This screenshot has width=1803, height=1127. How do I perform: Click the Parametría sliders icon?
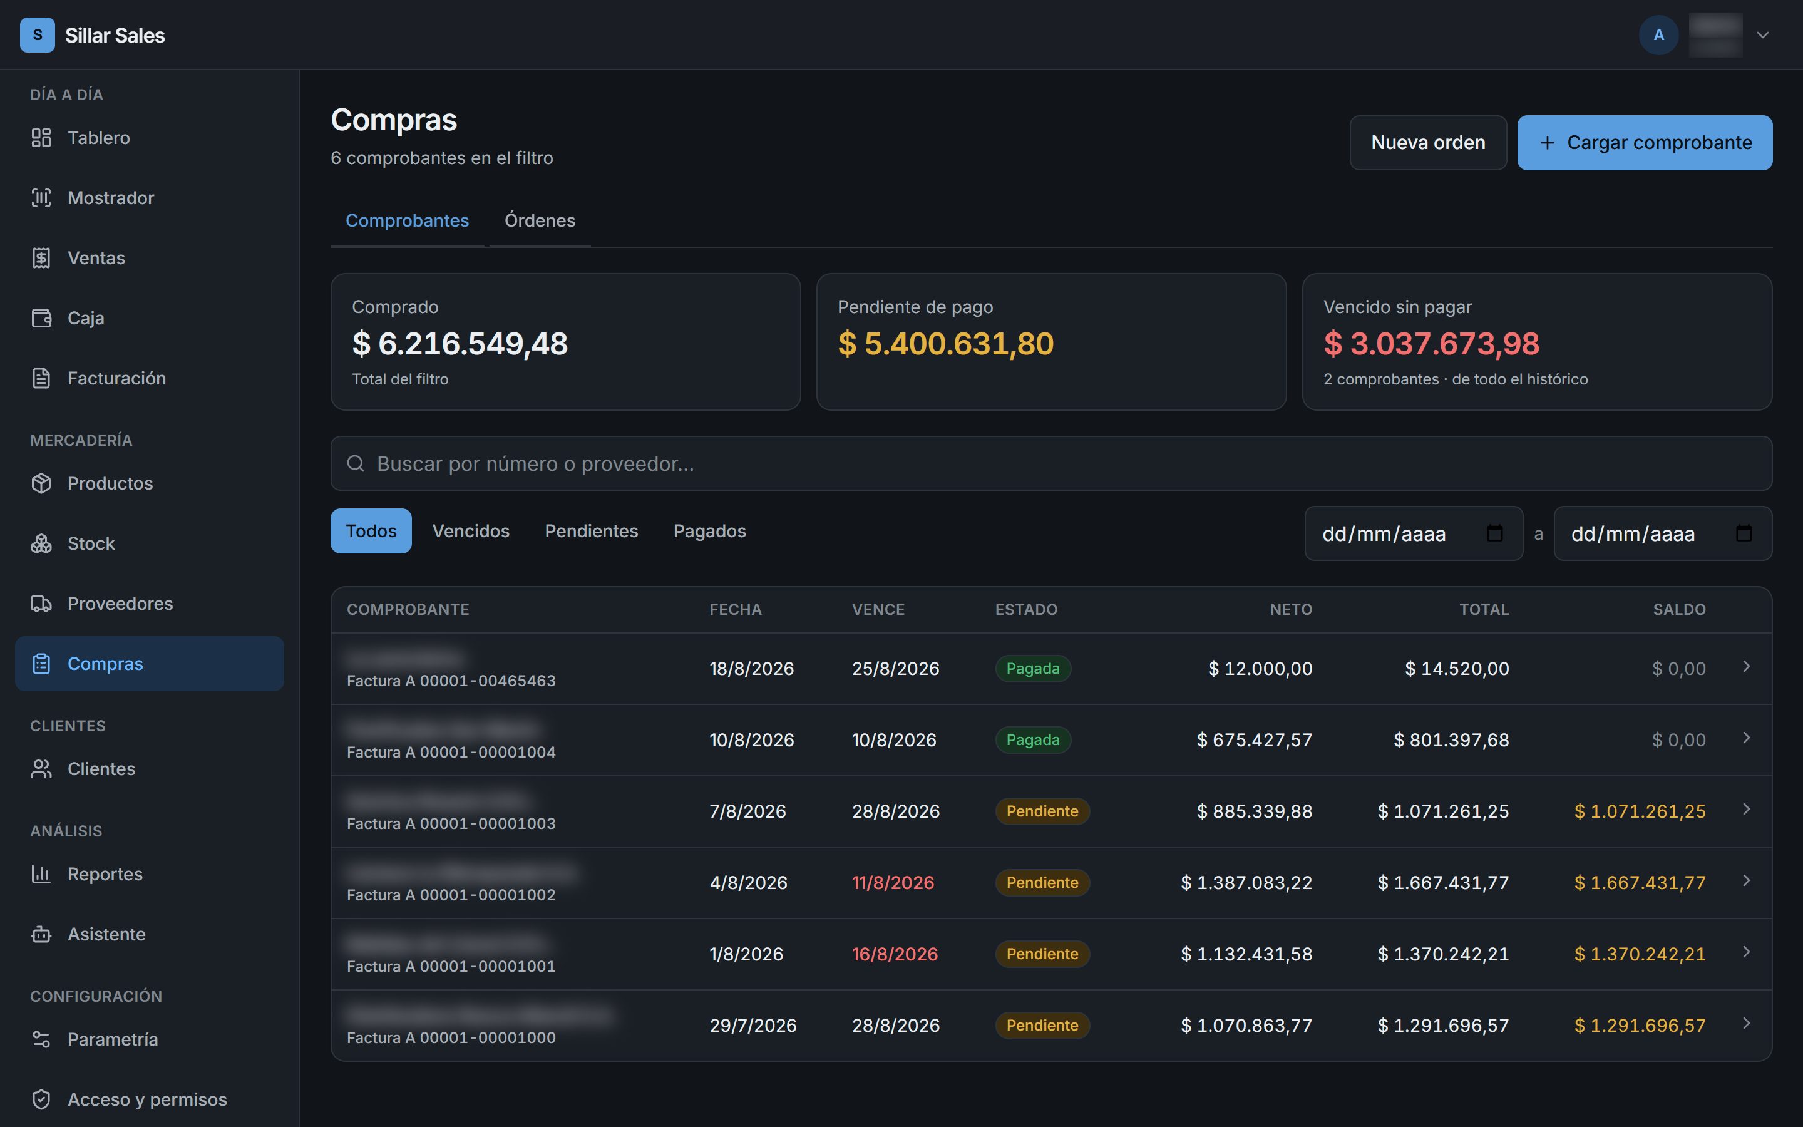[41, 1039]
